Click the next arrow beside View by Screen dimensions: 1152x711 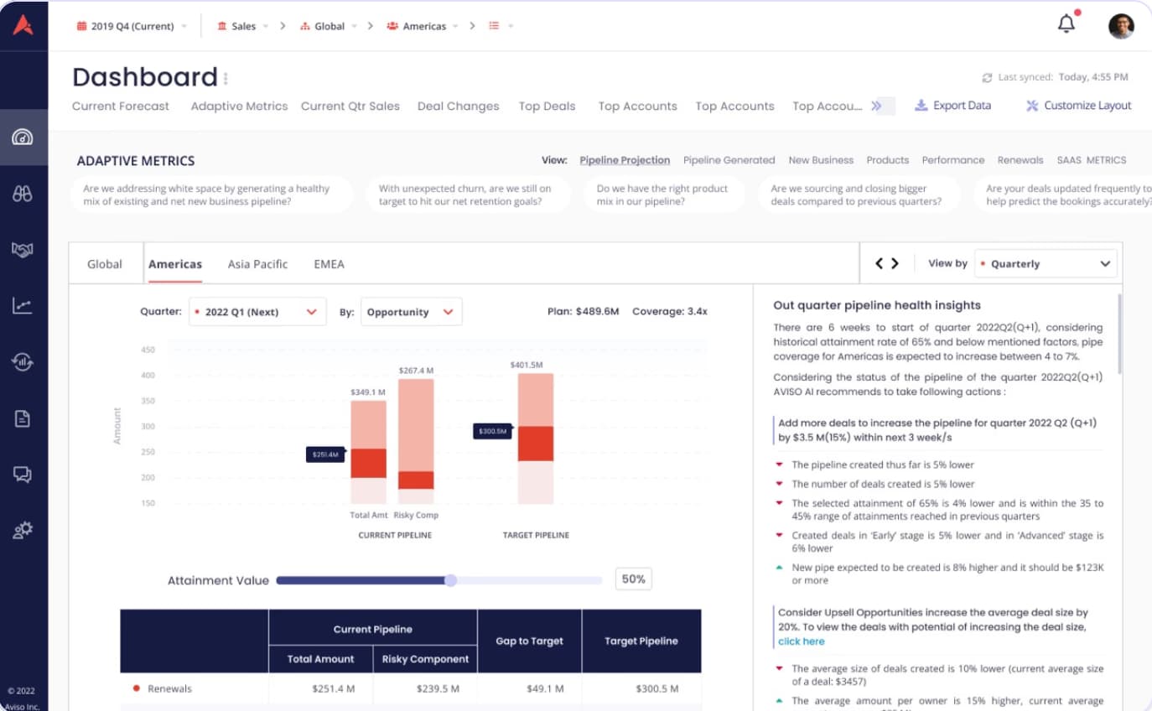pyautogui.click(x=895, y=263)
